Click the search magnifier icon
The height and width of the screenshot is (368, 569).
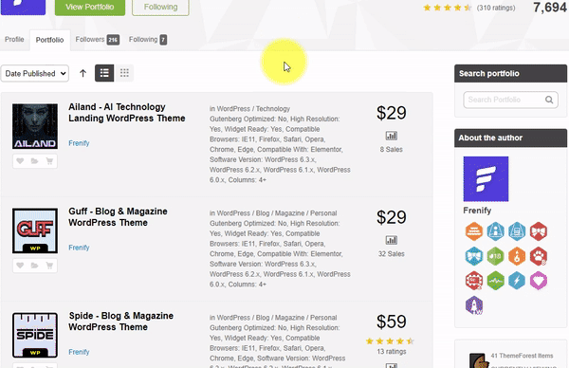pos(549,100)
